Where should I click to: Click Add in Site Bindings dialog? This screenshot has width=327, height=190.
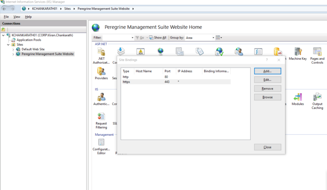(267, 71)
